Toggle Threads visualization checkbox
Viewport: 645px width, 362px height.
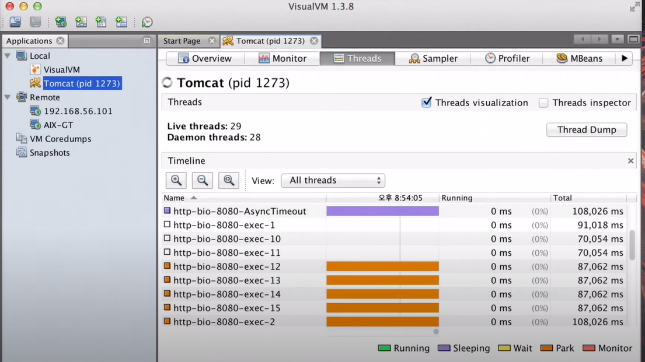[x=427, y=103]
